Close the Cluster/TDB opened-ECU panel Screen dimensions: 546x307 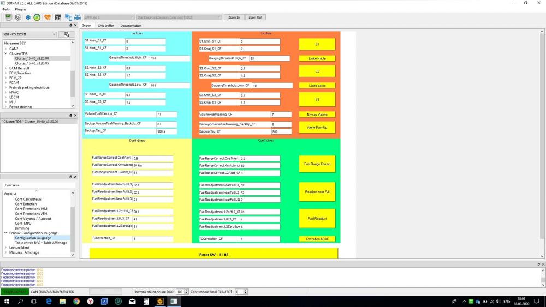coord(75,115)
